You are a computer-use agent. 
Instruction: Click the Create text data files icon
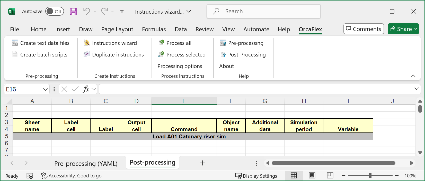click(x=15, y=43)
